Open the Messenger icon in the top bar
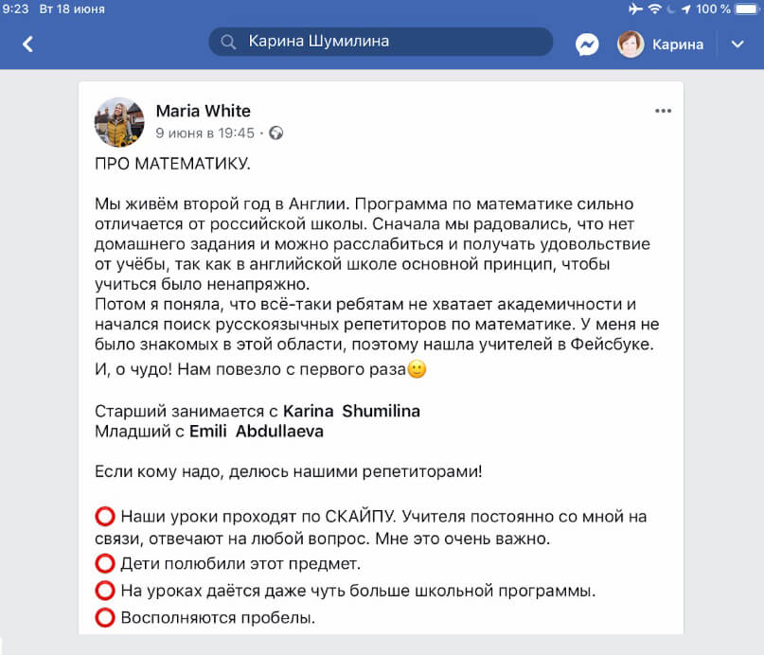Image resolution: width=764 pixels, height=655 pixels. click(586, 44)
